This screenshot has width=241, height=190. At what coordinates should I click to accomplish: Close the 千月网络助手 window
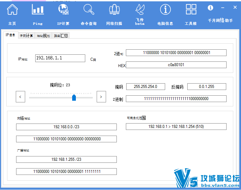click(235, 7)
